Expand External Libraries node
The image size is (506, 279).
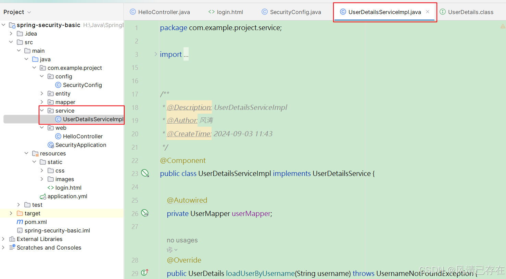[x=4, y=239]
